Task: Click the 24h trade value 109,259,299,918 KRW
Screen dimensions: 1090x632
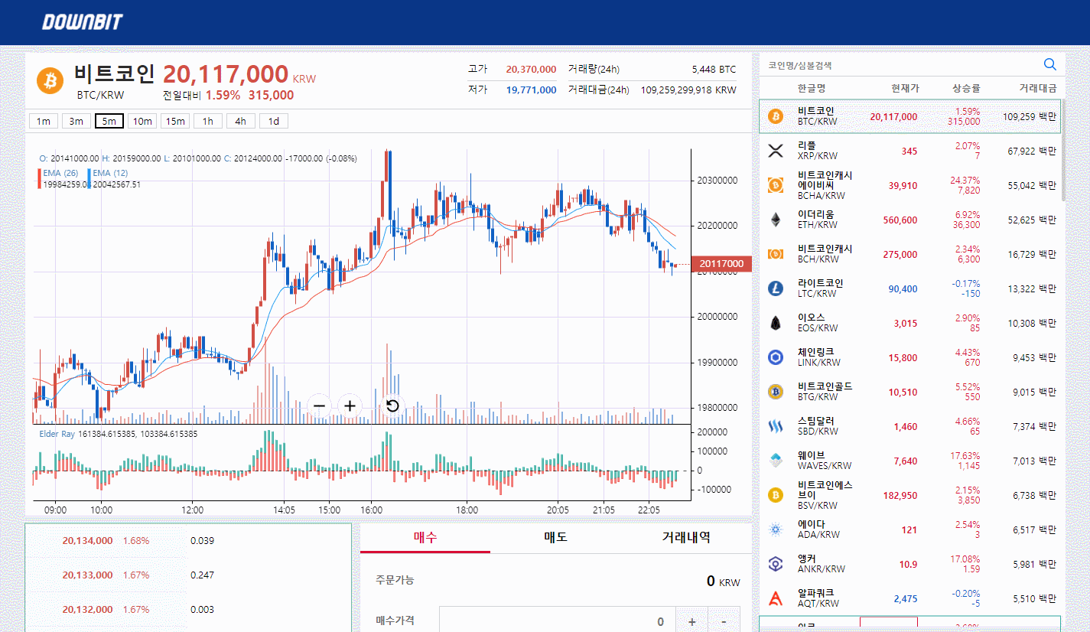Action: [x=688, y=90]
